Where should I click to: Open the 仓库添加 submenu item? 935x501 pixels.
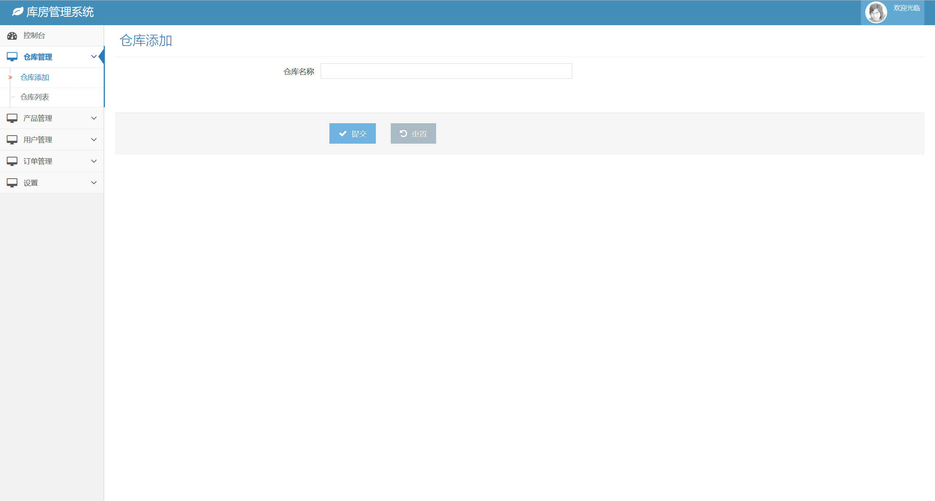click(35, 77)
